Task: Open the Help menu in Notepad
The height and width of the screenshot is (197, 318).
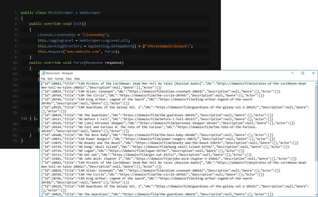Action: coord(77,79)
